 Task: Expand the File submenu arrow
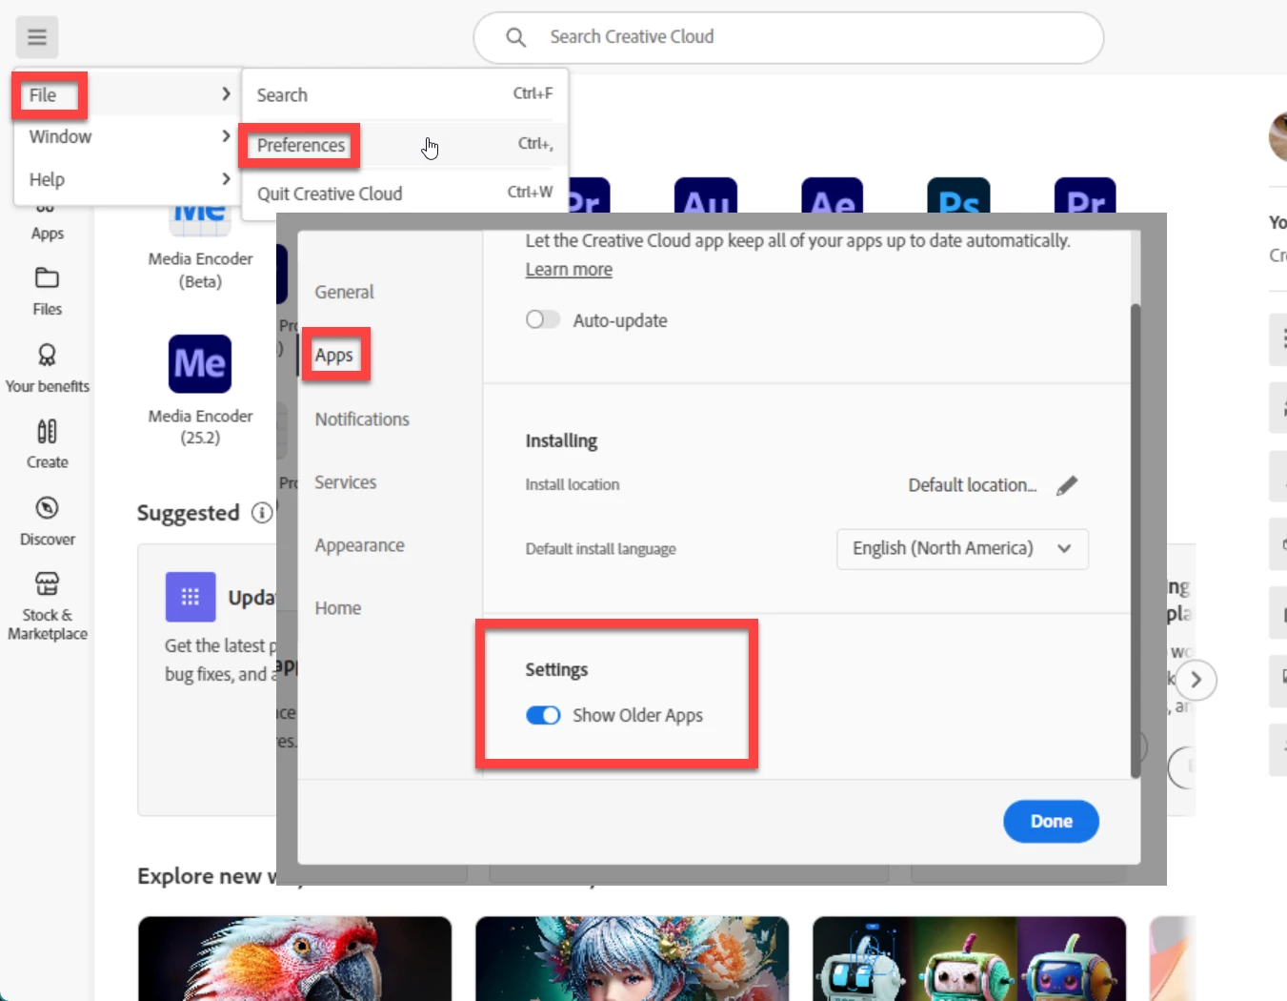tap(226, 93)
